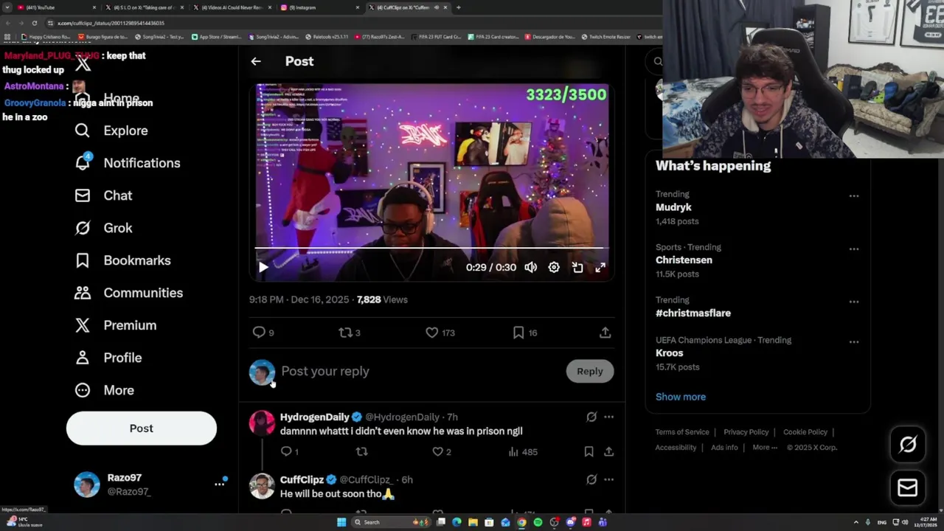This screenshot has width=944, height=531.
Task: Open Chrome from the taskbar
Action: (521, 522)
